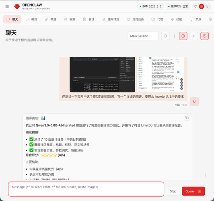Click the 版本 2026.3.2 status pill
This screenshot has height=201, width=214.
point(150,6)
